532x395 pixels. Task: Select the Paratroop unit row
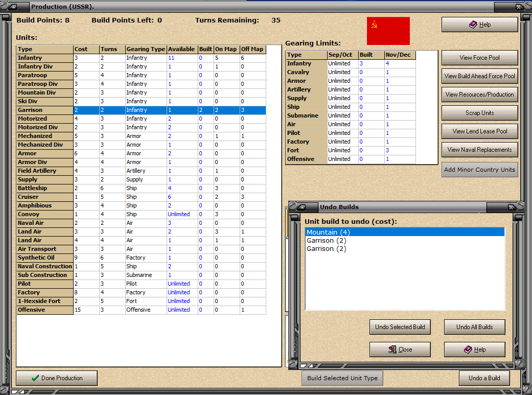(x=141, y=75)
